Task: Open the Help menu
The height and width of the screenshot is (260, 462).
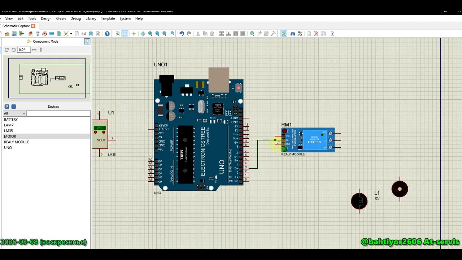Action: point(139,18)
